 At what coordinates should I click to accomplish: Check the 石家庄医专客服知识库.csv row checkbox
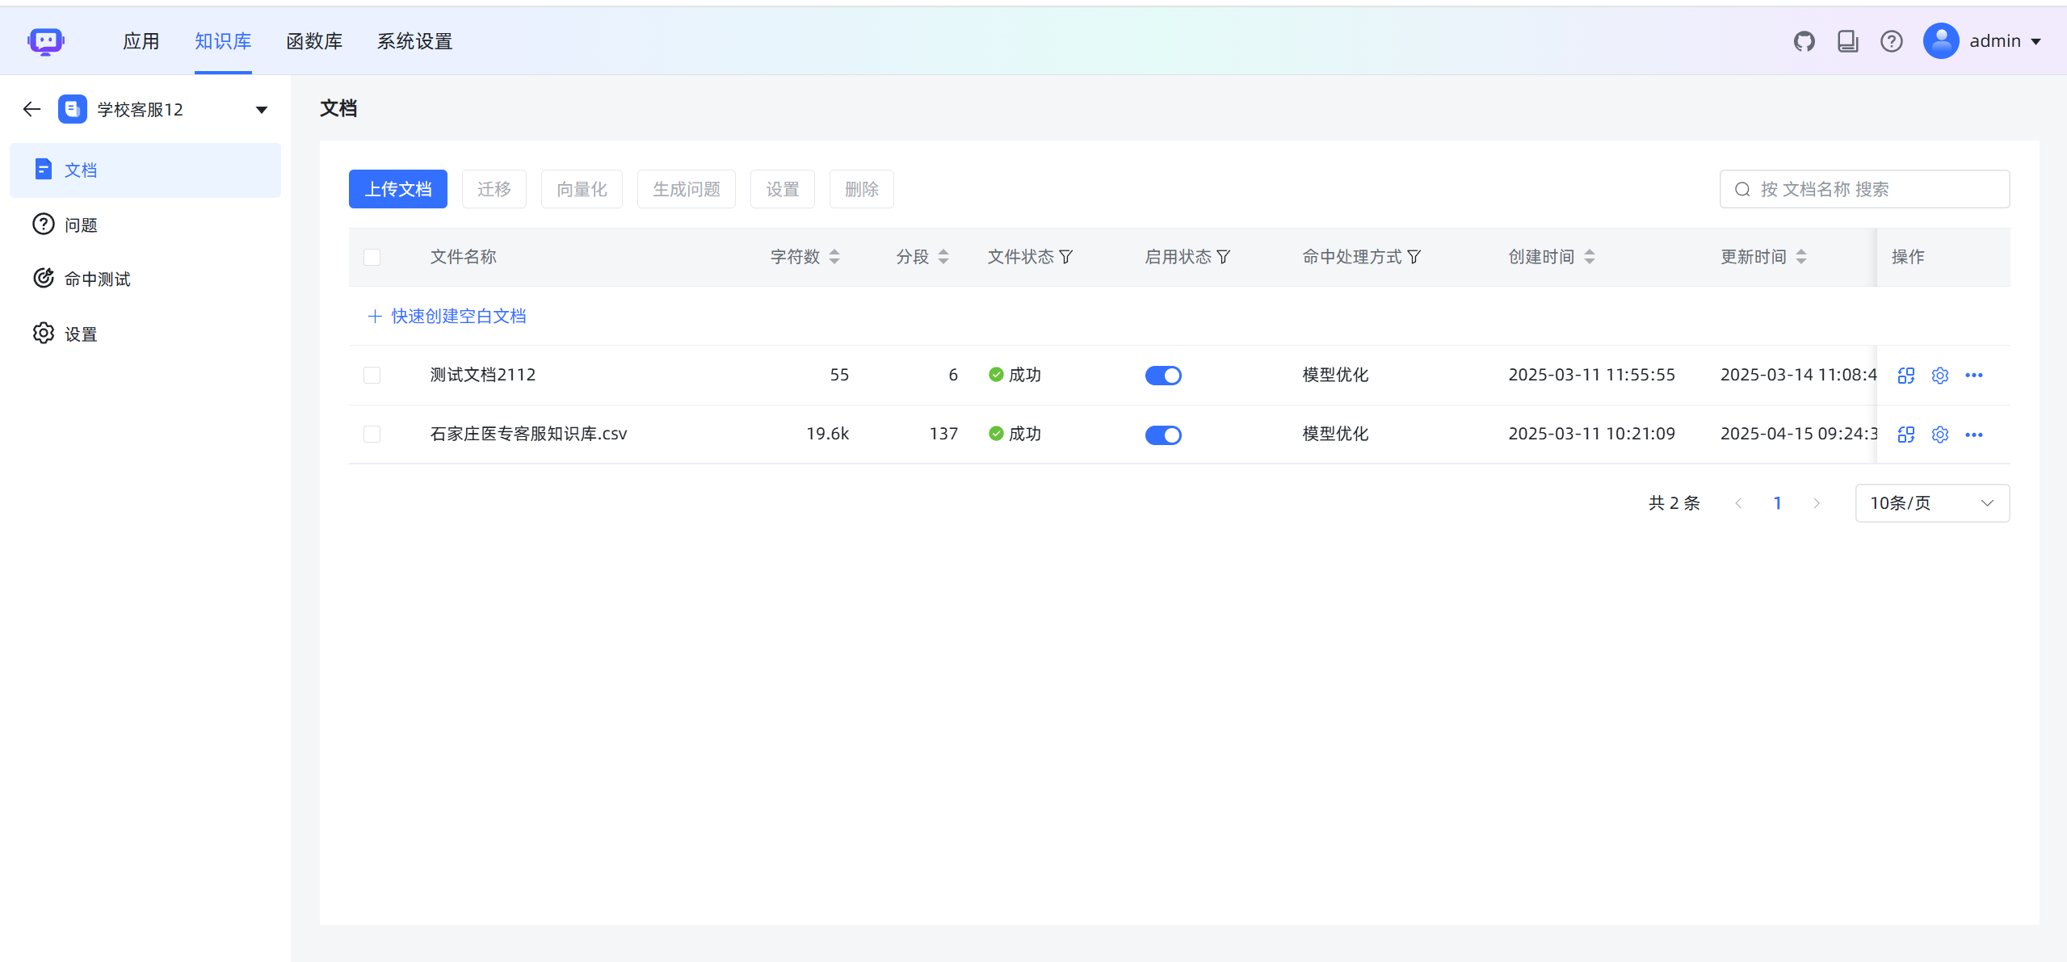click(372, 434)
